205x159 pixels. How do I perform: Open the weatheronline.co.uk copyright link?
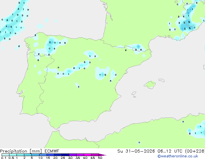178,156
